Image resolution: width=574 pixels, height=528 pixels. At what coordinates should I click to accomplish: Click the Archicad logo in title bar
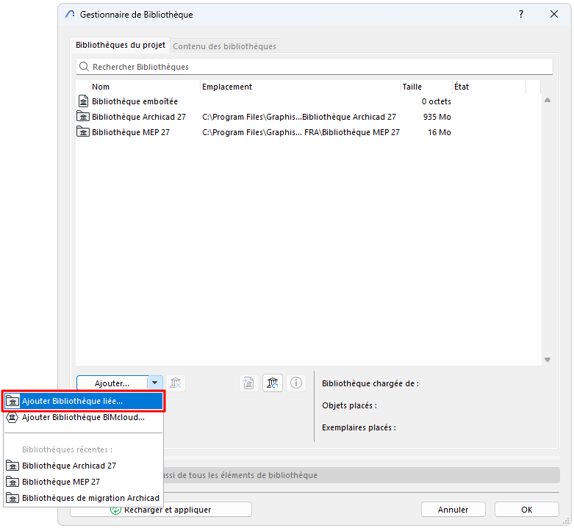pyautogui.click(x=70, y=14)
